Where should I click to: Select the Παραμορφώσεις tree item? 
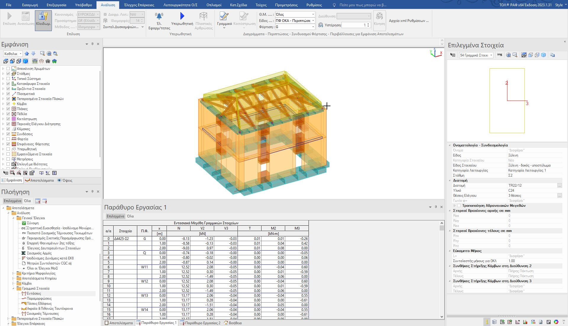pyautogui.click(x=39, y=298)
